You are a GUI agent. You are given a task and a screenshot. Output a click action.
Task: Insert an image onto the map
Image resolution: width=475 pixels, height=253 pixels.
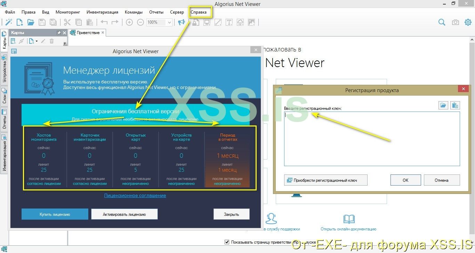click(x=251, y=22)
